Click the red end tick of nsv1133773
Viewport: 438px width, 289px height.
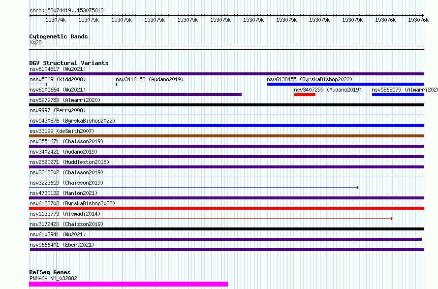(392, 219)
